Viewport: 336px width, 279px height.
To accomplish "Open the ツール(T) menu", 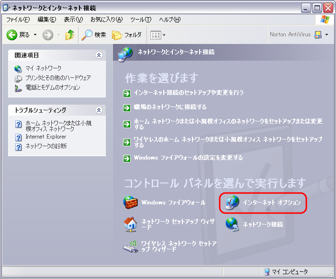I will click(x=141, y=20).
